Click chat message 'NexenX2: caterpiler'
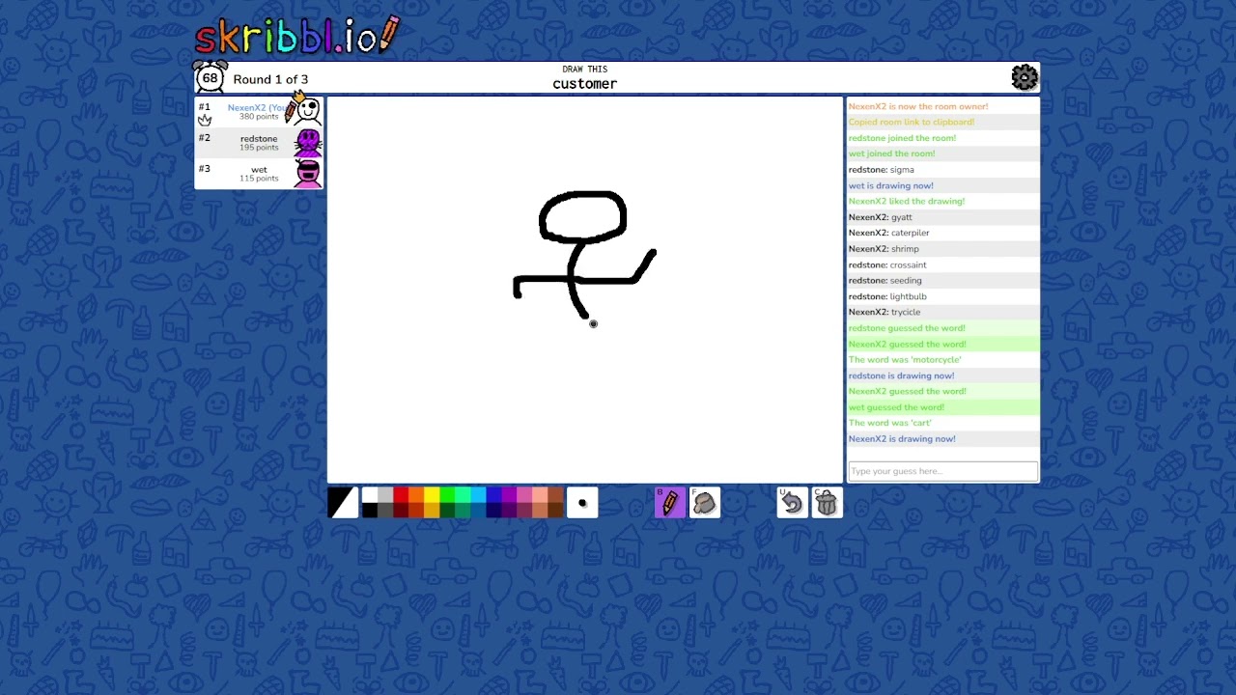1236x695 pixels. [x=888, y=233]
